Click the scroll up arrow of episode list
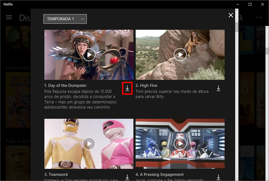Screen dimensions: 269x181 (237, 10)
